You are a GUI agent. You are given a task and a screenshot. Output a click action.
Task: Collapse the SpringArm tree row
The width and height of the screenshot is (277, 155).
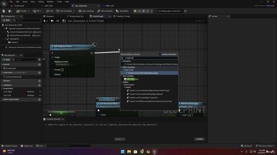tap(6, 39)
